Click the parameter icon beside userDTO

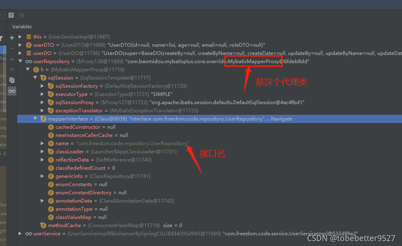(x=29, y=45)
